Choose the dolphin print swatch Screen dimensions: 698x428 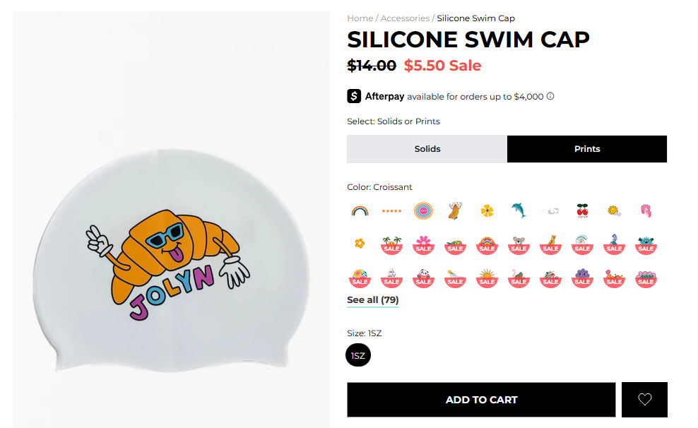(x=519, y=210)
